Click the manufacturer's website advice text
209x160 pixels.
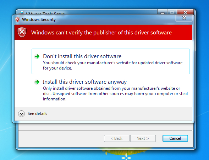pyautogui.click(x=112, y=65)
